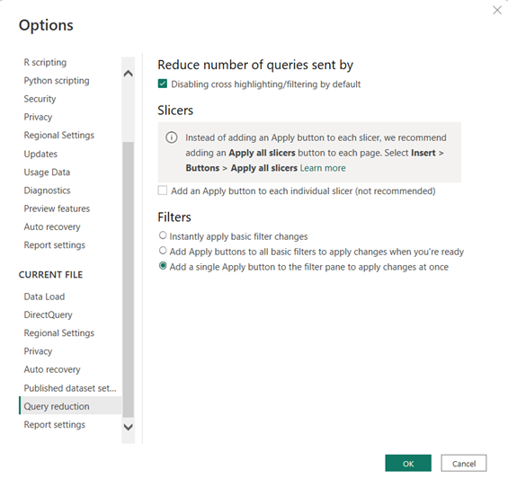Click the Reduce number of queries heading

(x=255, y=65)
